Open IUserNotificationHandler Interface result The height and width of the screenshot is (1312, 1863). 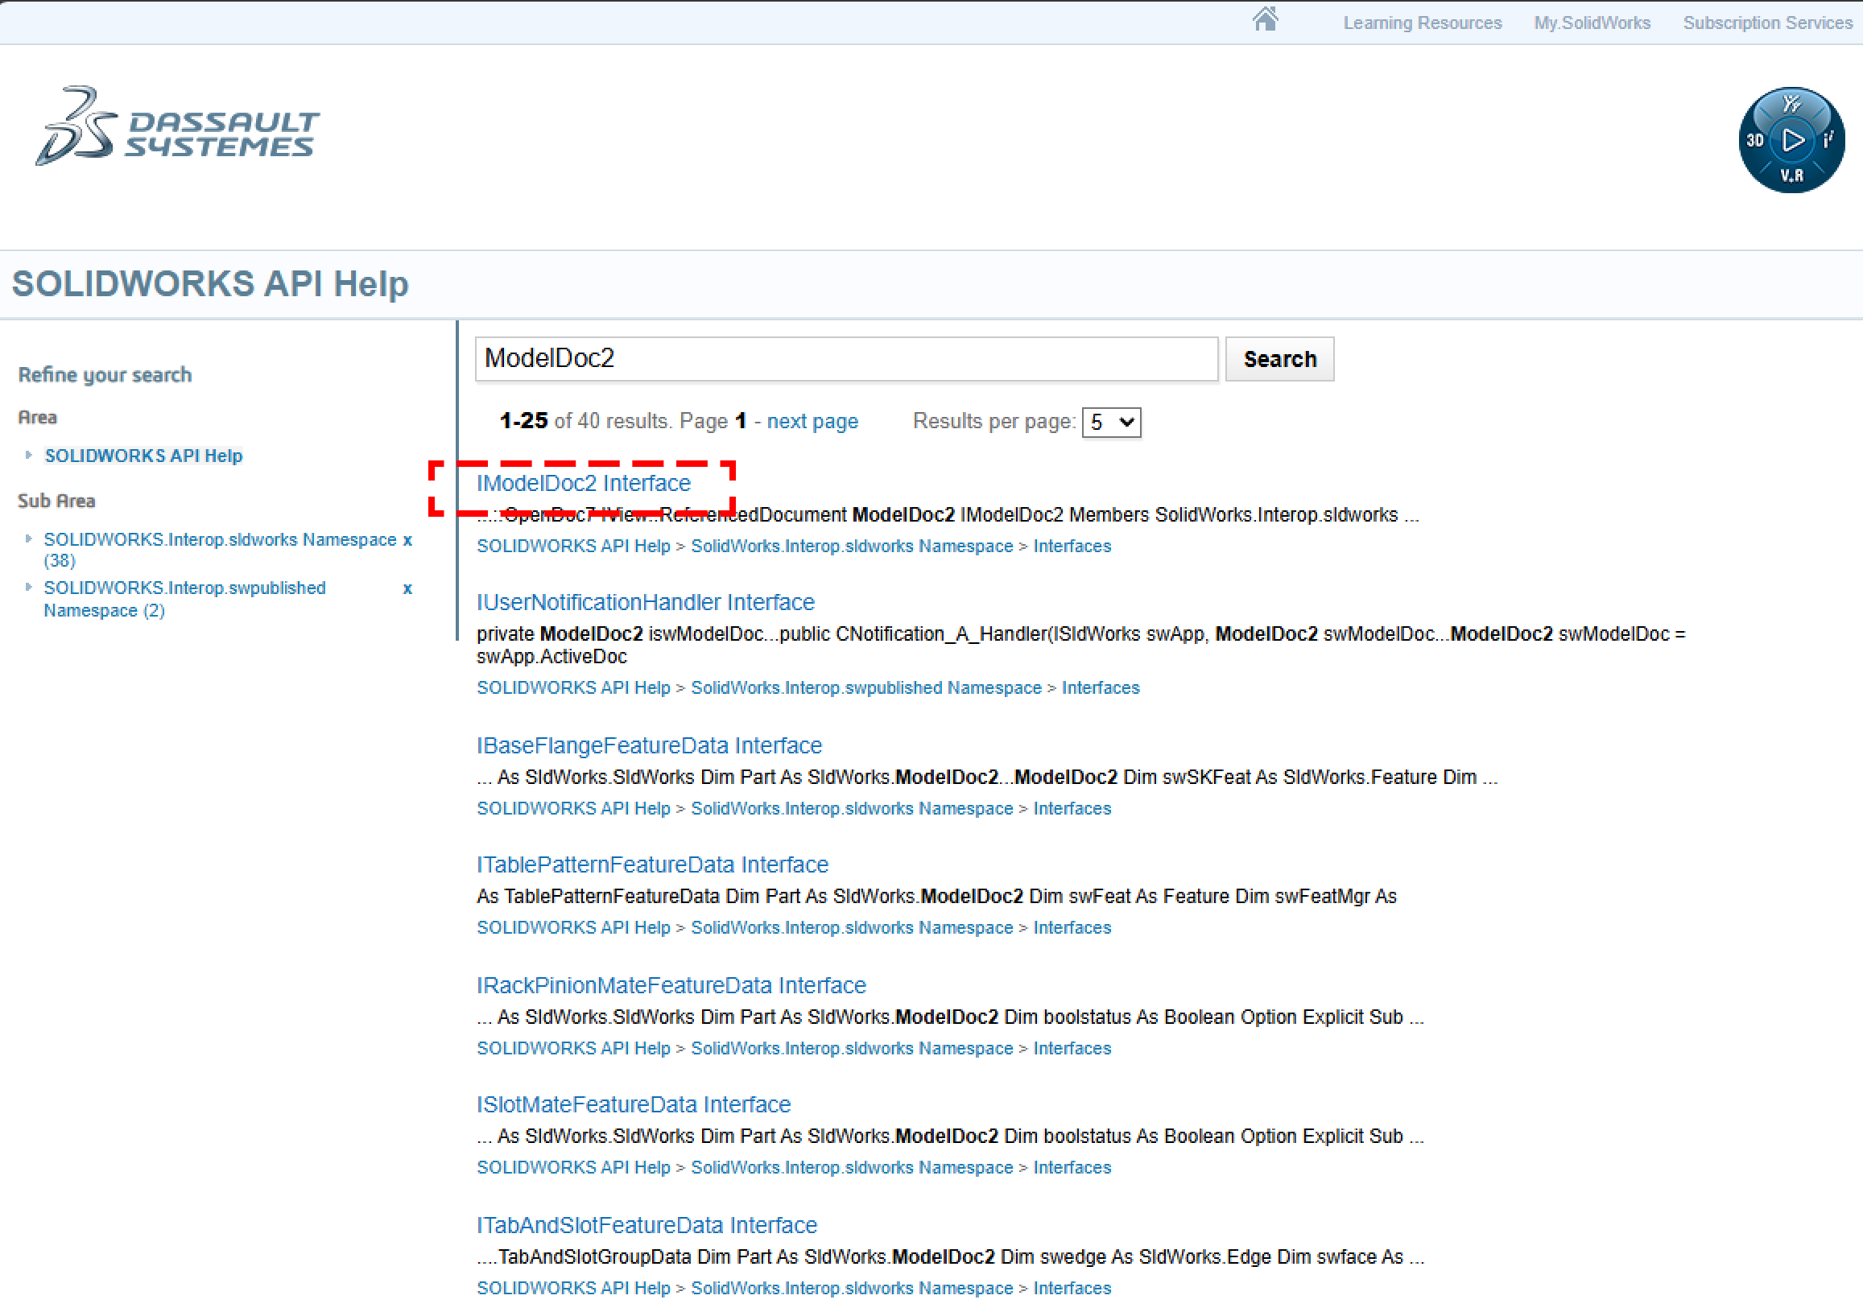(x=645, y=603)
